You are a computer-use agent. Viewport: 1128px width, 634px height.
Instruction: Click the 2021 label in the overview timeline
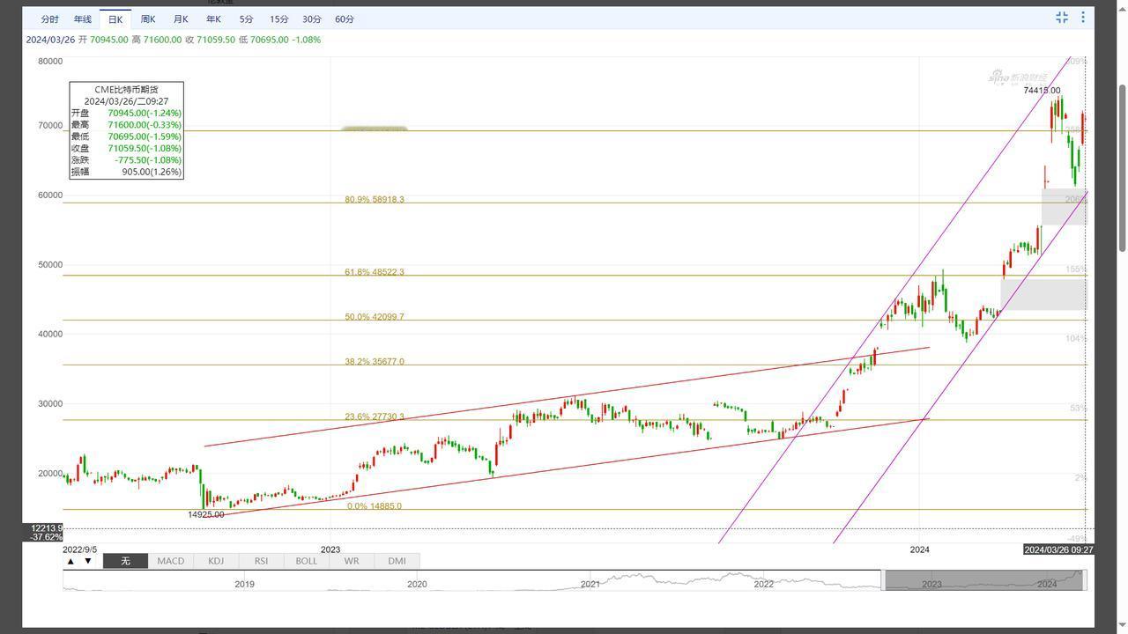click(x=590, y=584)
